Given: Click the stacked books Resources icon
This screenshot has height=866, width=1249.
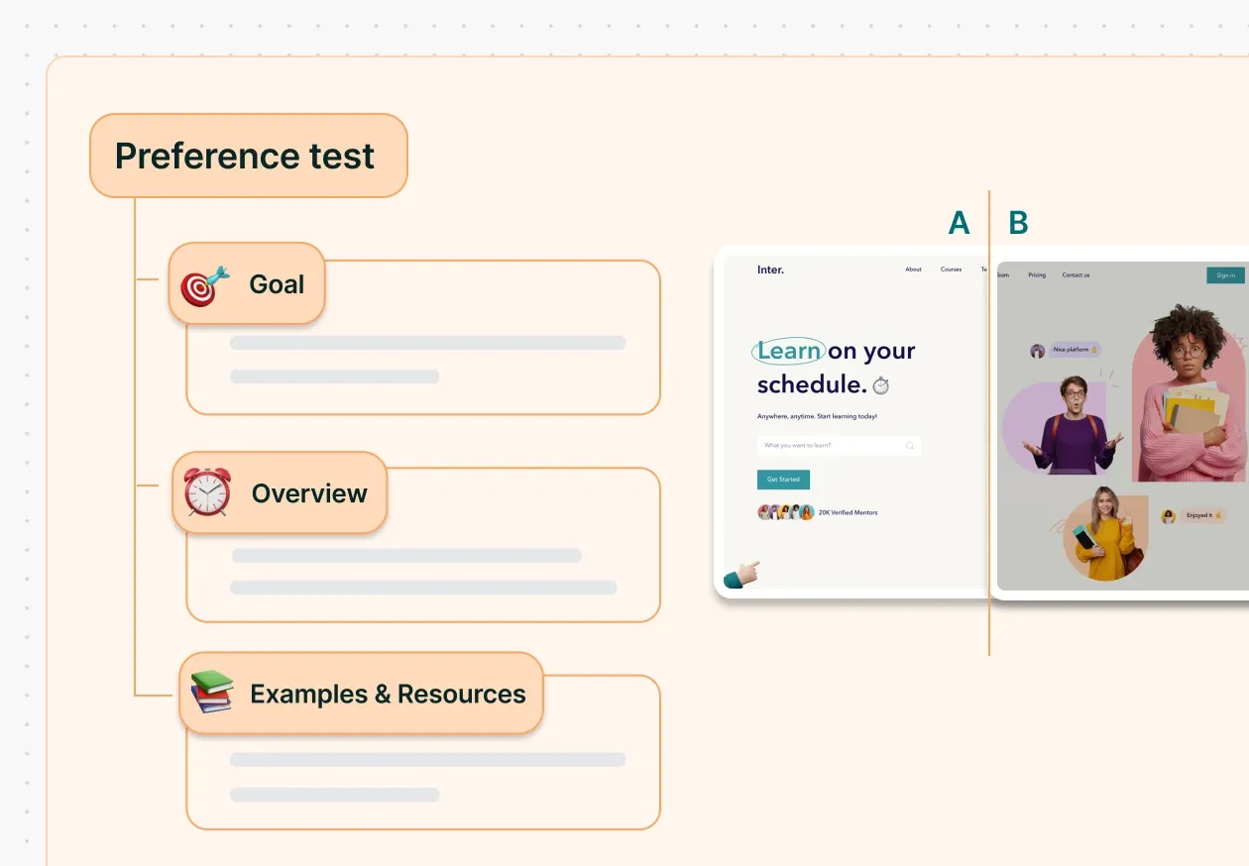Looking at the screenshot, I should [x=211, y=692].
